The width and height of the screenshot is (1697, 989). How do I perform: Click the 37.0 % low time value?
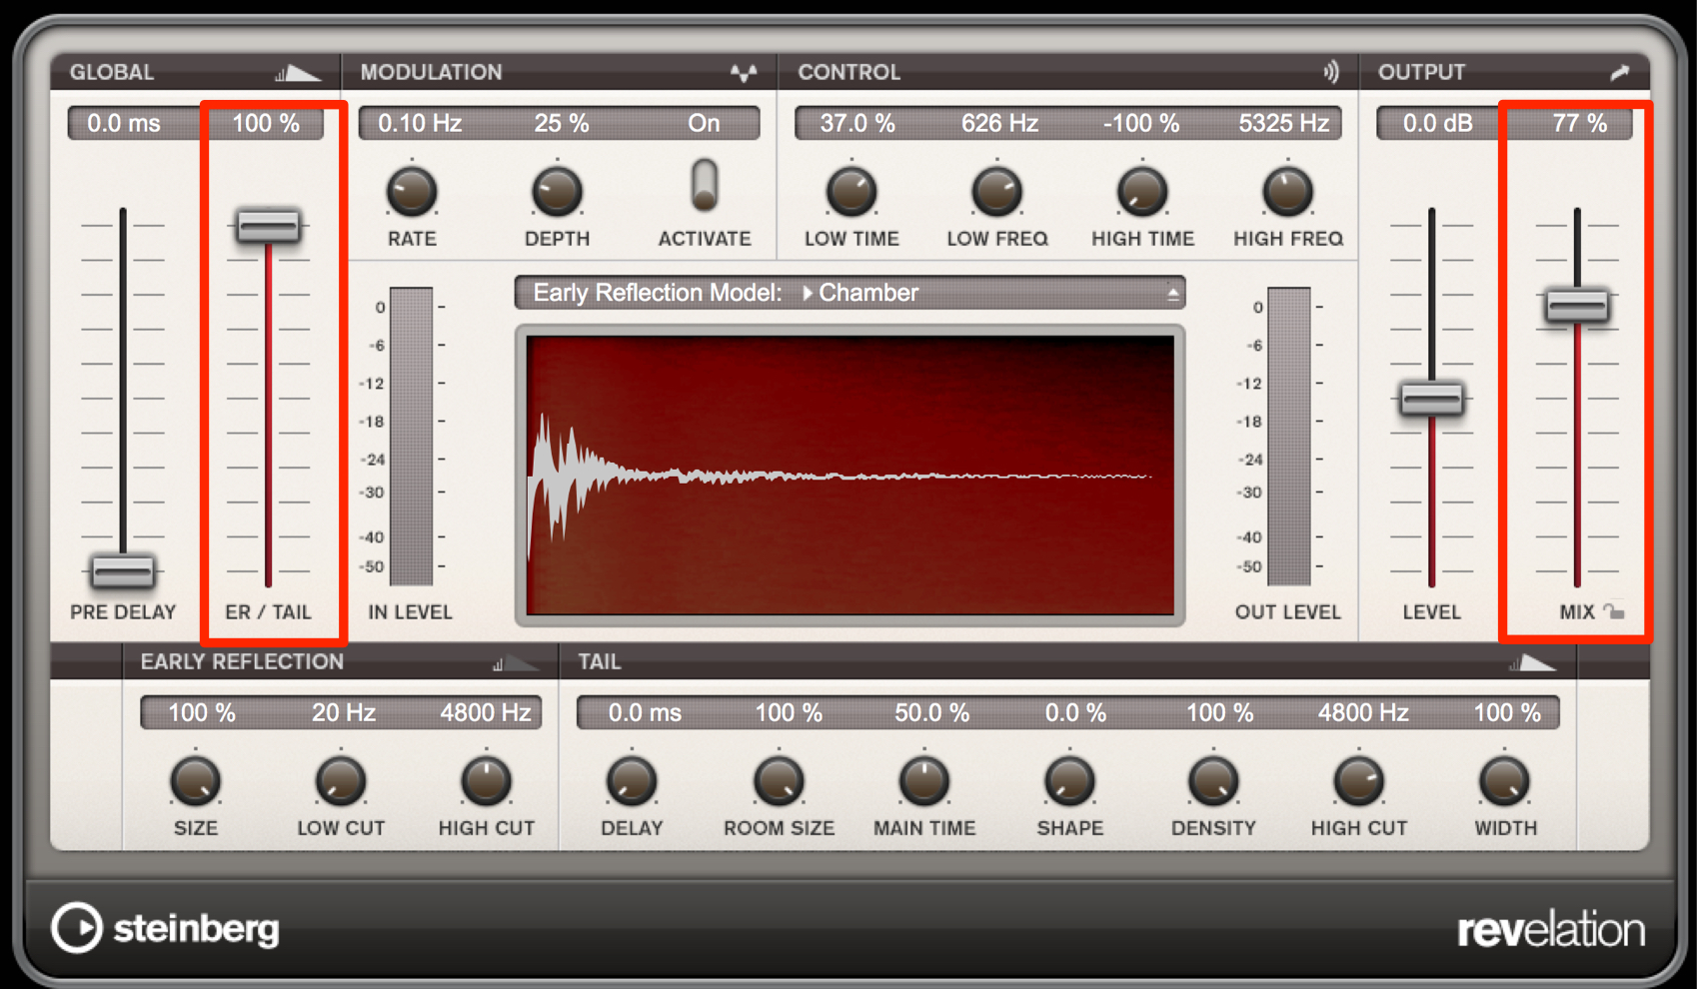857,123
